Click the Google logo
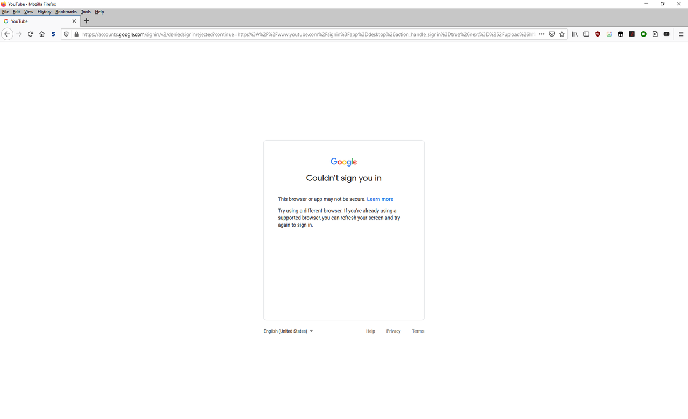The image size is (688, 419). coord(344,162)
